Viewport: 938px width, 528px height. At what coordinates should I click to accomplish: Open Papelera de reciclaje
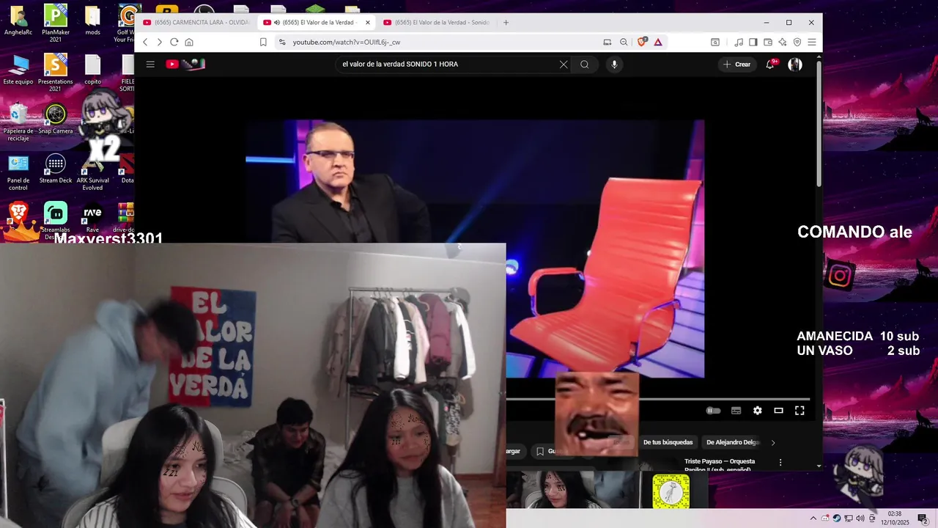[18, 122]
